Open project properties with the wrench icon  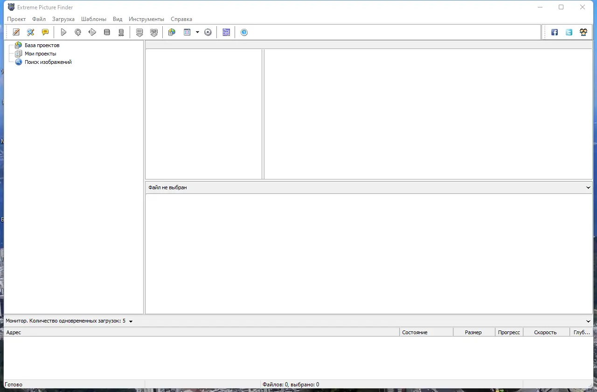31,32
